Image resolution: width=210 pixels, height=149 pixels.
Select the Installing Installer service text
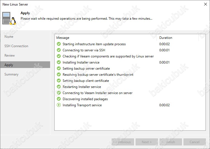pyautogui.click(x=81, y=62)
